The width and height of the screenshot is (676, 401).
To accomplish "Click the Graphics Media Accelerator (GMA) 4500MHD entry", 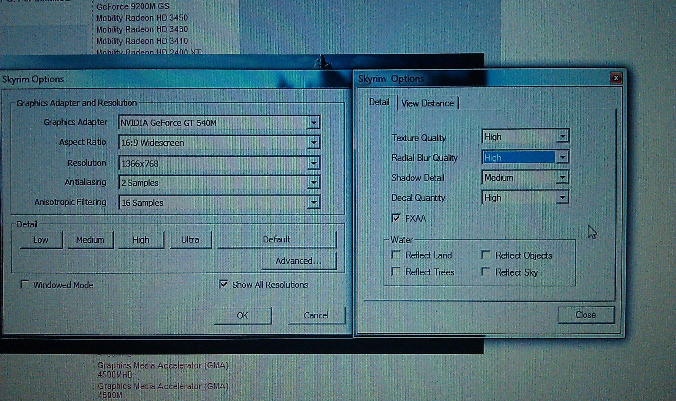I will click(163, 370).
